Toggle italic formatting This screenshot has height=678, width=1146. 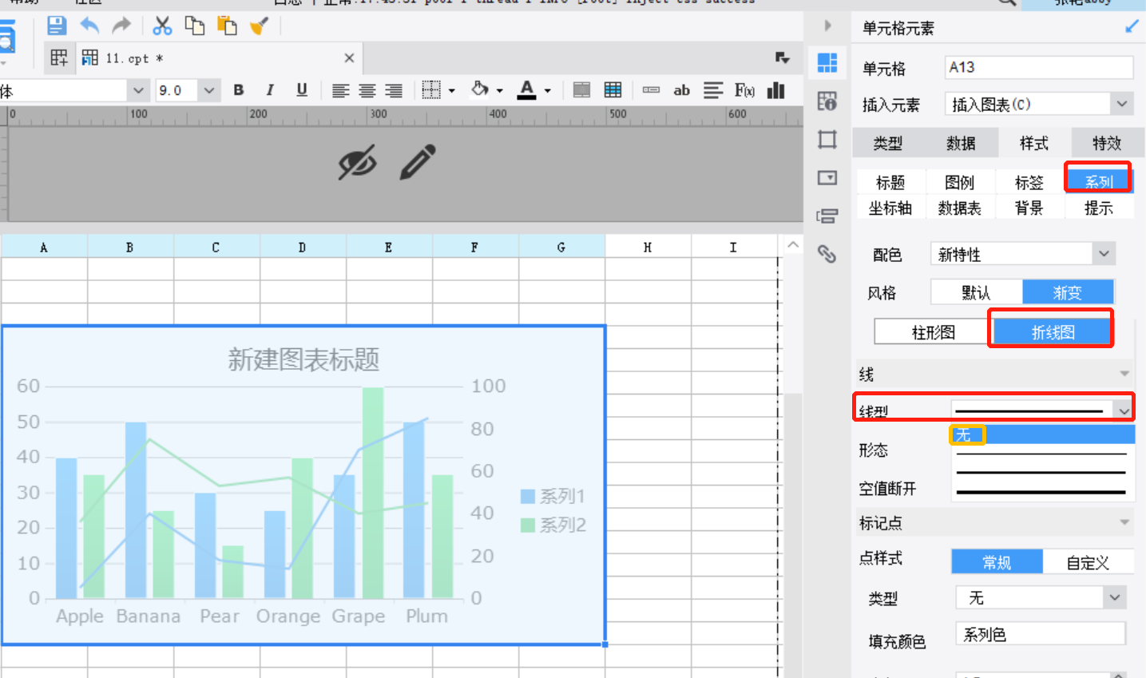pos(270,90)
